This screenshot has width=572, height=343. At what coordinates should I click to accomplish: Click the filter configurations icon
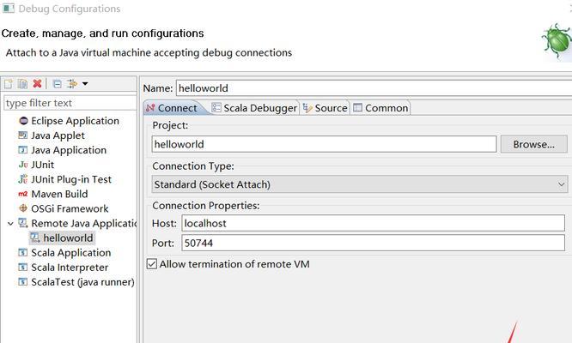(72, 84)
